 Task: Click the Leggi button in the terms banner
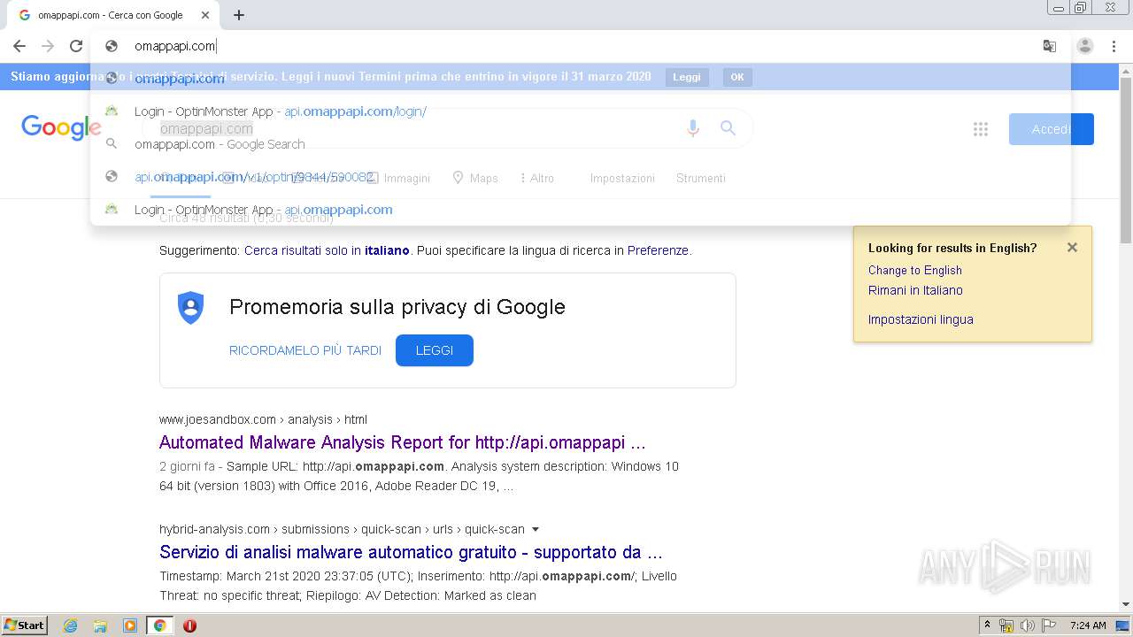click(x=687, y=77)
